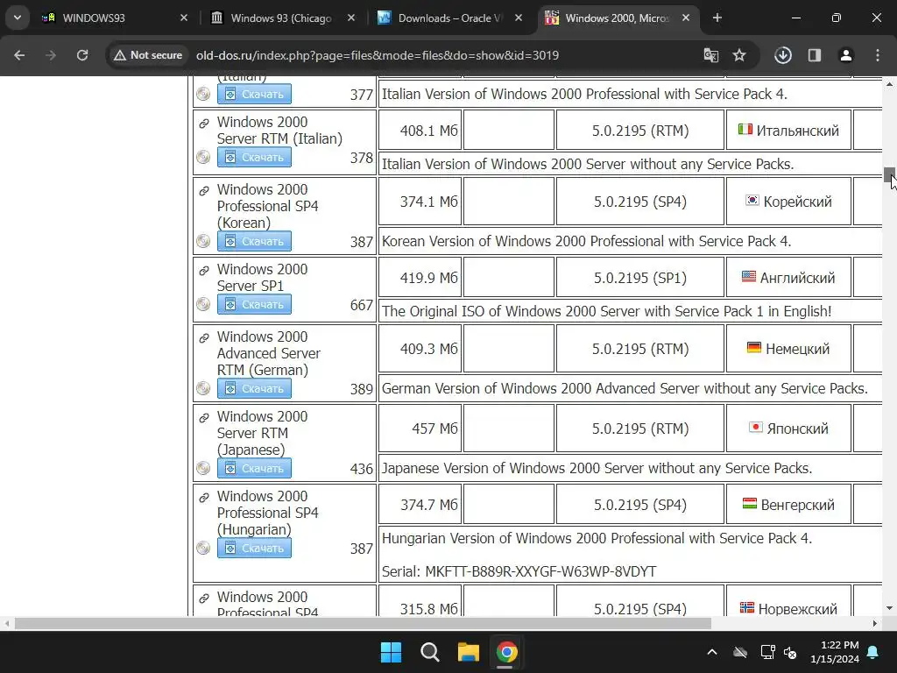Open the Chrome profile icon
This screenshot has height=673, width=897.
[846, 55]
